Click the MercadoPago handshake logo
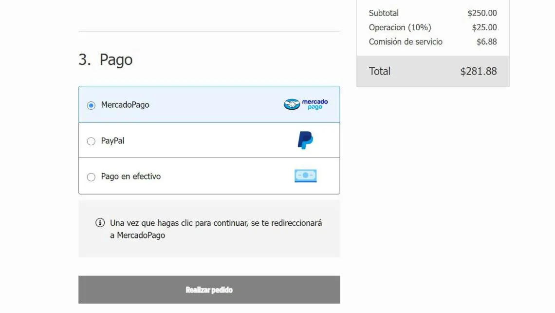 [x=306, y=104]
